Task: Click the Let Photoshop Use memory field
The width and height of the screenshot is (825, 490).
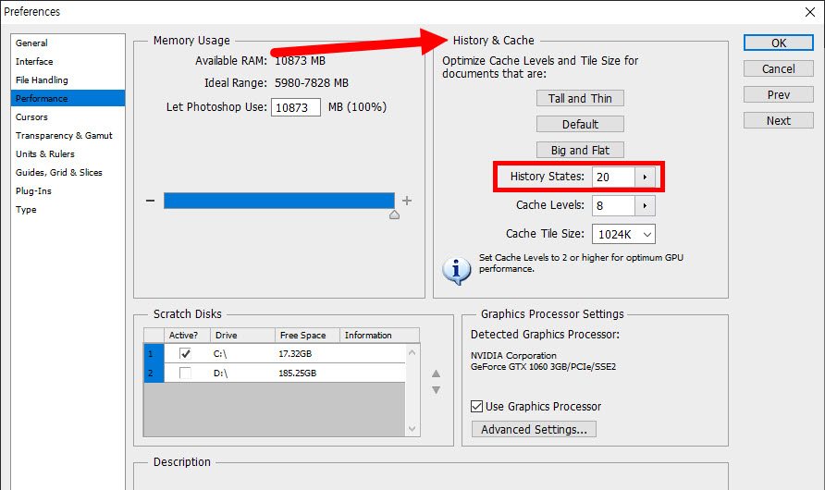Action: pos(296,107)
